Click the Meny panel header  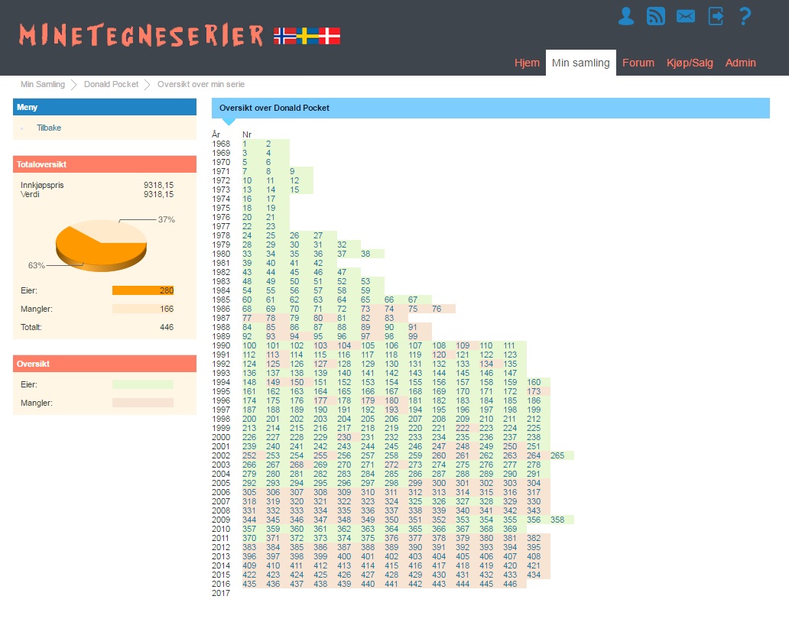point(105,107)
